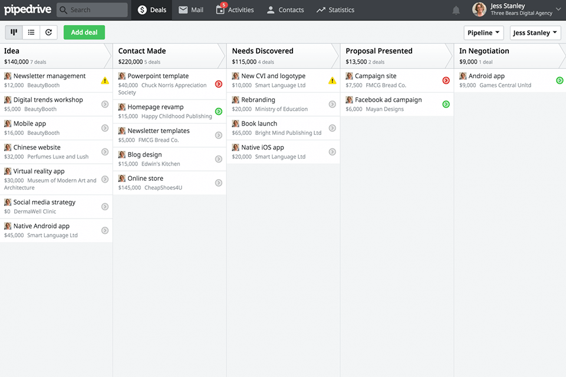Click the Pipedrive logo
Image resolution: width=566 pixels, height=377 pixels.
28,9
